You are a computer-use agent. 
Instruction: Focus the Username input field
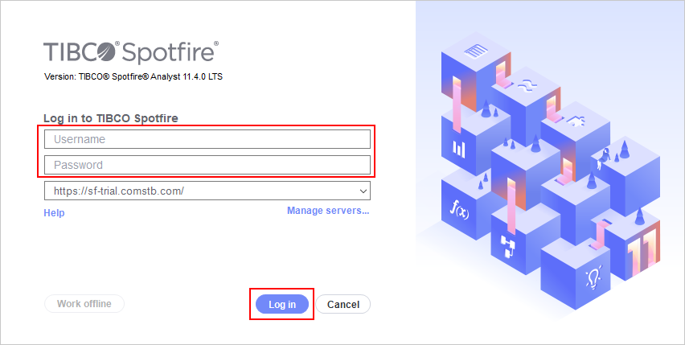pyautogui.click(x=207, y=139)
